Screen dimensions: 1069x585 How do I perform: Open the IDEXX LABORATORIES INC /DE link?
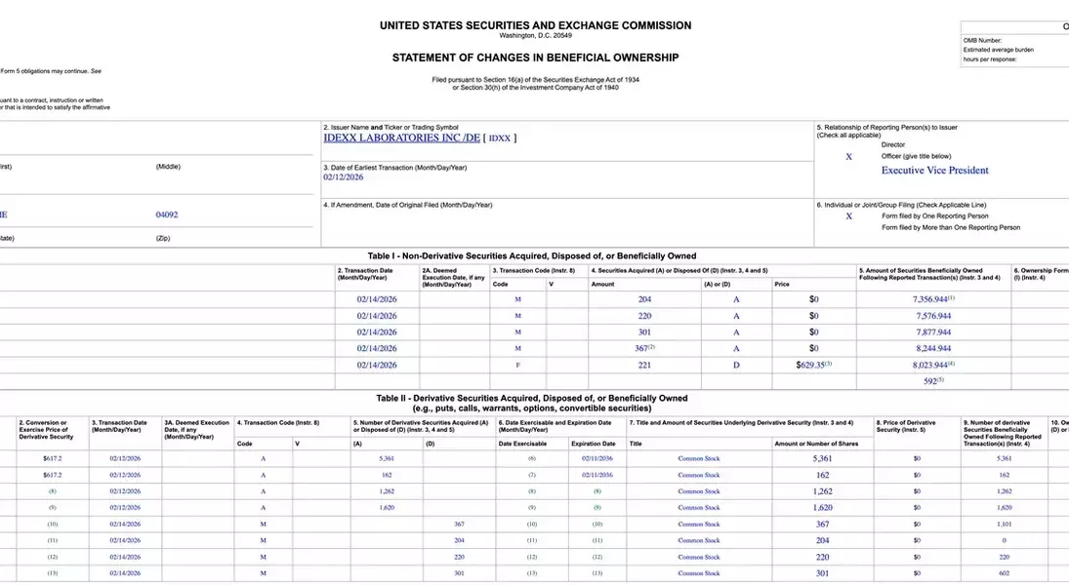pos(401,137)
